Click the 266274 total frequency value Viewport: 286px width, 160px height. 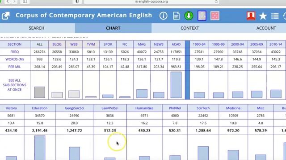click(39, 52)
